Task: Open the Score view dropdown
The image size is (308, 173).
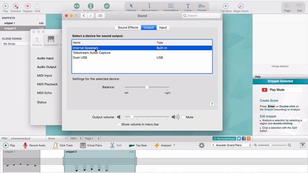Action: (57, 138)
